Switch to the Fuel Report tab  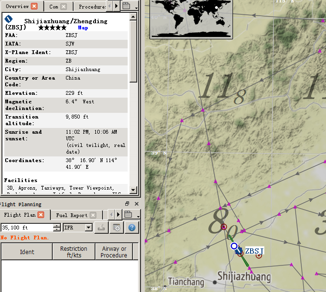coord(72,215)
